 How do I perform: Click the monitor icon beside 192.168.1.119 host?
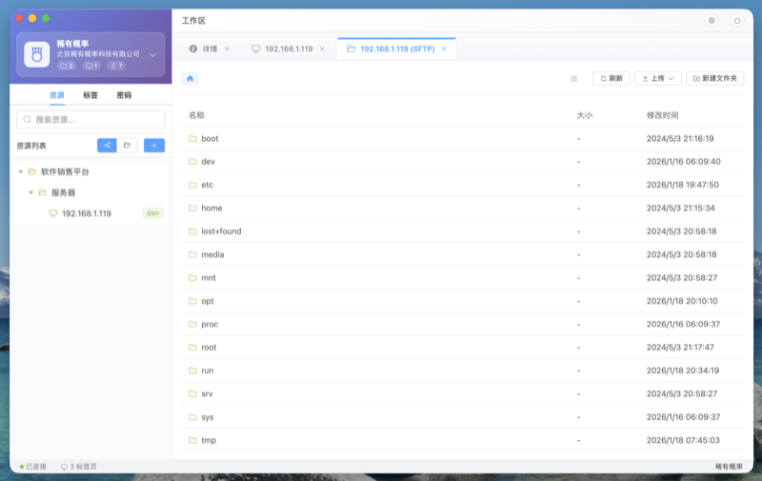[53, 213]
